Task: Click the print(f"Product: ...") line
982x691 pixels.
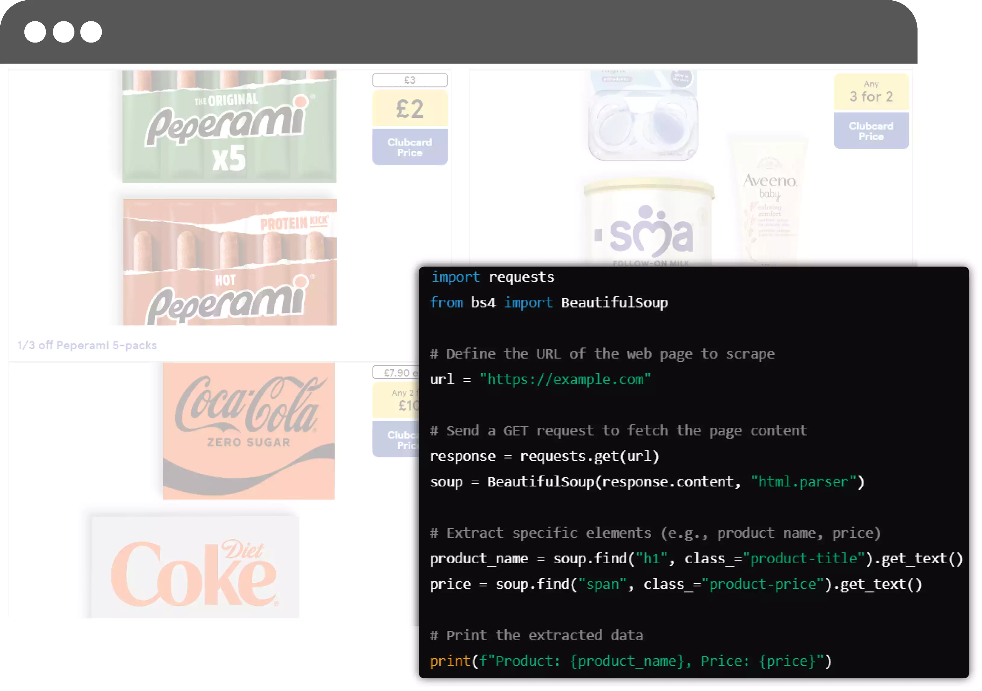Action: click(x=631, y=661)
